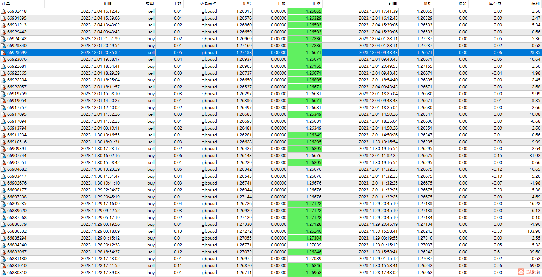Select the swap fee value -0.56
Viewport: 542px width, 277px height.
(497, 266)
